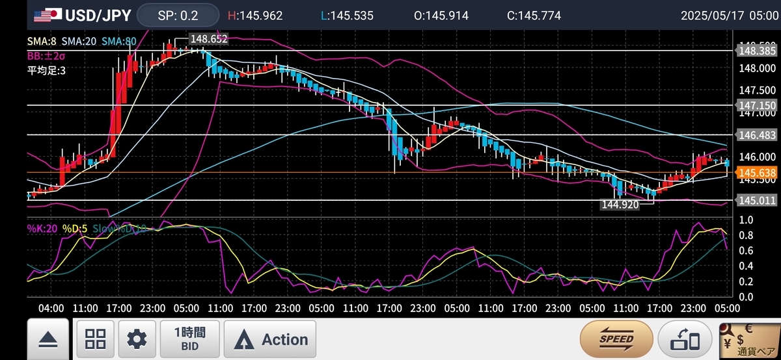Tap the L:145.535 low value
781x360 pixels.
pos(347,15)
